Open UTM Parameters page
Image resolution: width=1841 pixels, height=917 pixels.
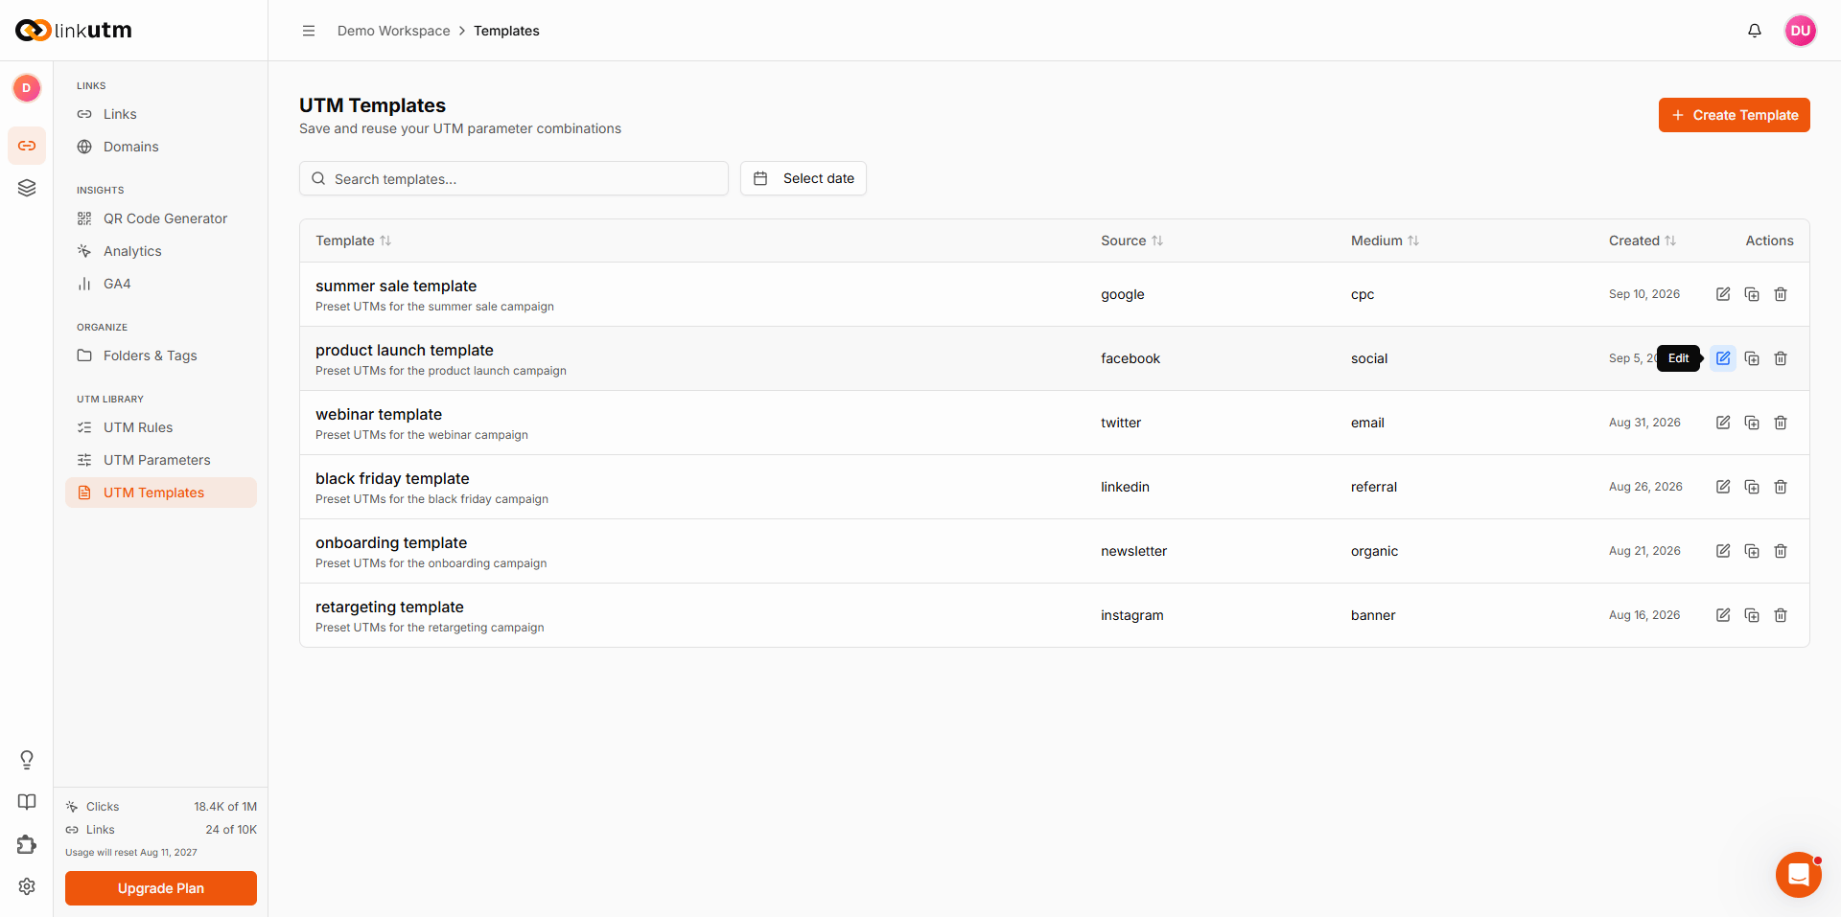[x=161, y=460]
